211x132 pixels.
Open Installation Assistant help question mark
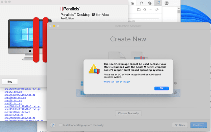(53, 125)
